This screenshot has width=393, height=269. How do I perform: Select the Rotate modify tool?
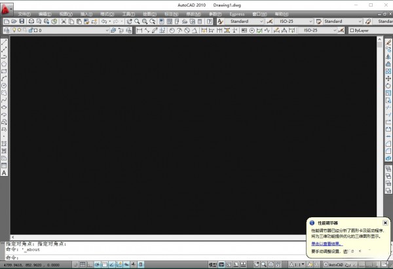pyautogui.click(x=388, y=86)
